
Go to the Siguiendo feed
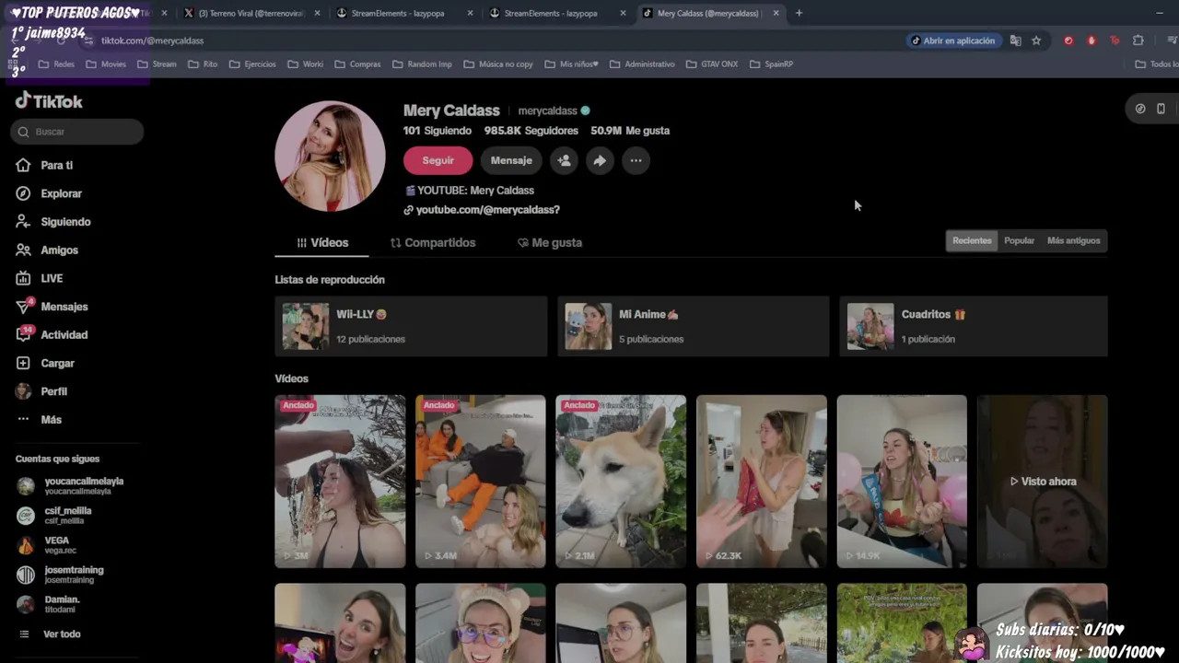(53, 222)
